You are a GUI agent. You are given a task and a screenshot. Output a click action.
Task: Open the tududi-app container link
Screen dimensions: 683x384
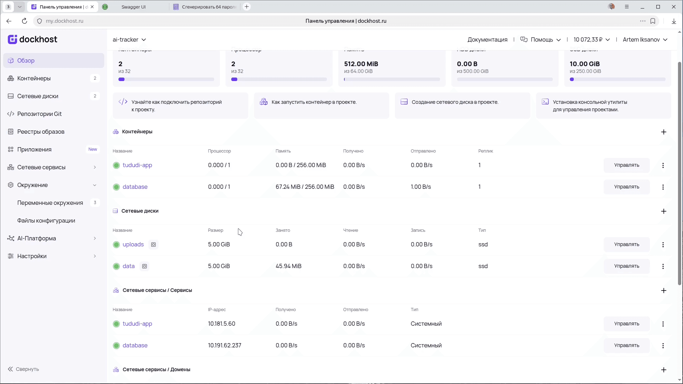pos(137,165)
